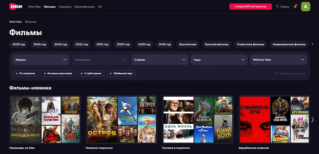Enable the На языке оригинала filter

click(x=58, y=73)
